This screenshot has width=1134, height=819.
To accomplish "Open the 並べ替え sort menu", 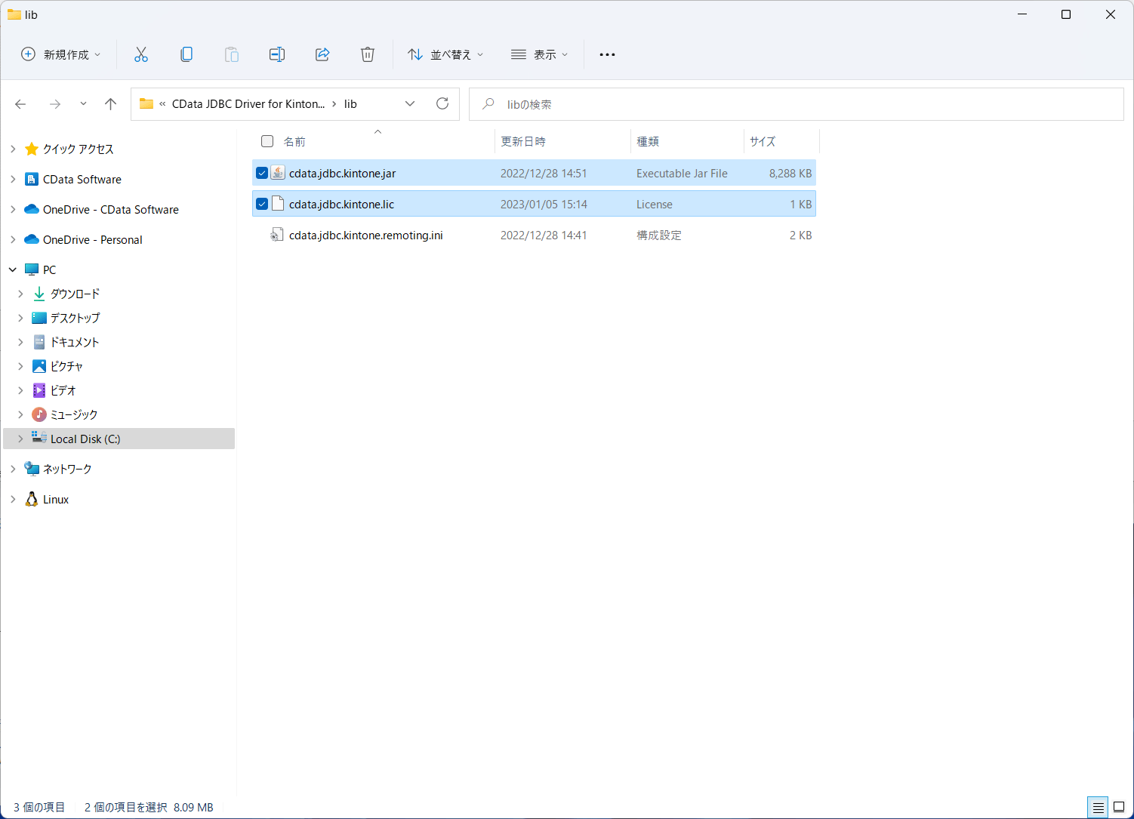I will (x=445, y=54).
